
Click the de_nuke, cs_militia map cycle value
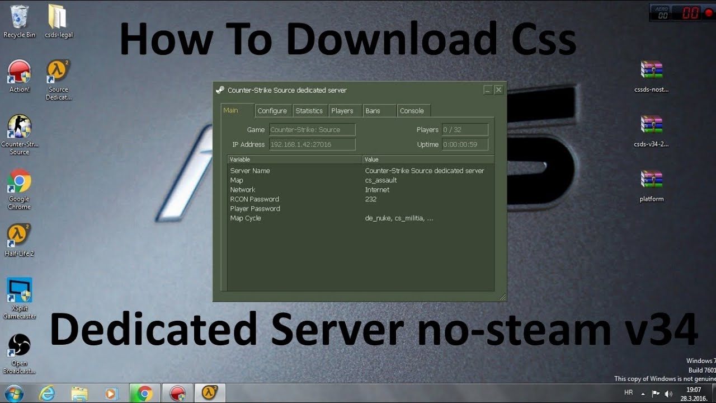[399, 218]
